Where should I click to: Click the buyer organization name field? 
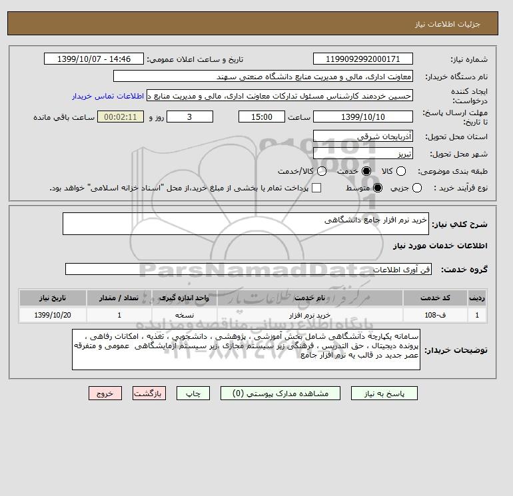(x=263, y=76)
